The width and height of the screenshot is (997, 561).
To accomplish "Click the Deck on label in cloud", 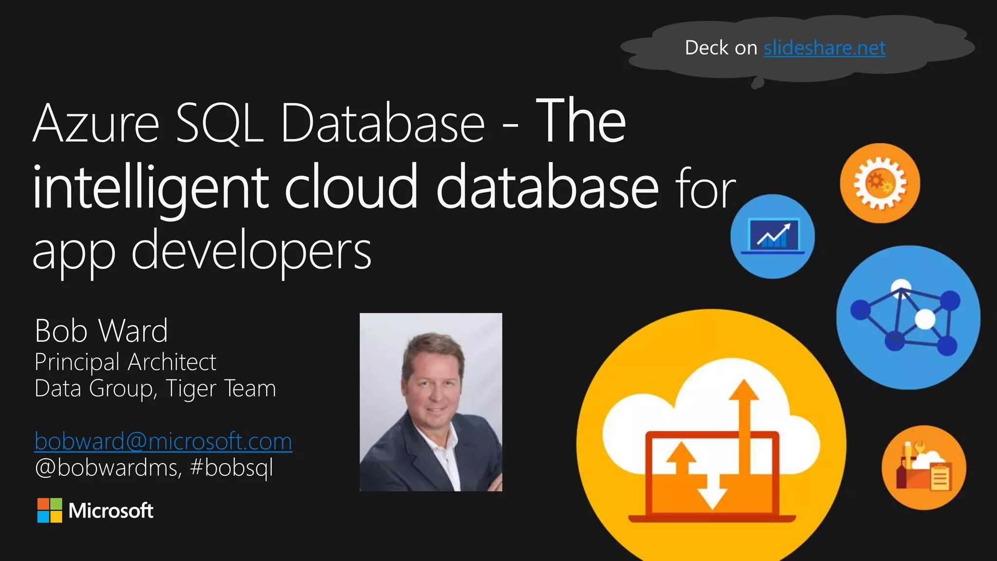I will click(720, 48).
